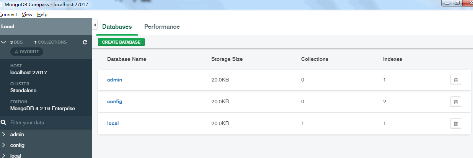Screen dimensions: 473x158
Task: Open the View menu
Action: pyautogui.click(x=27, y=15)
